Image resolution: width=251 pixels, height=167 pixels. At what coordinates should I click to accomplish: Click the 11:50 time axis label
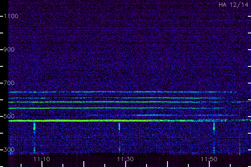pos(209,159)
